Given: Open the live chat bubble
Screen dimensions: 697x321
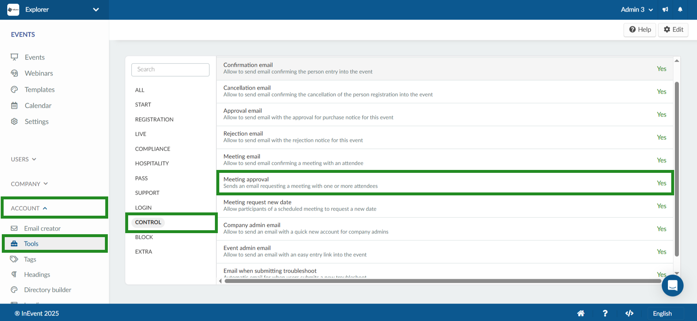Looking at the screenshot, I should coord(672,286).
